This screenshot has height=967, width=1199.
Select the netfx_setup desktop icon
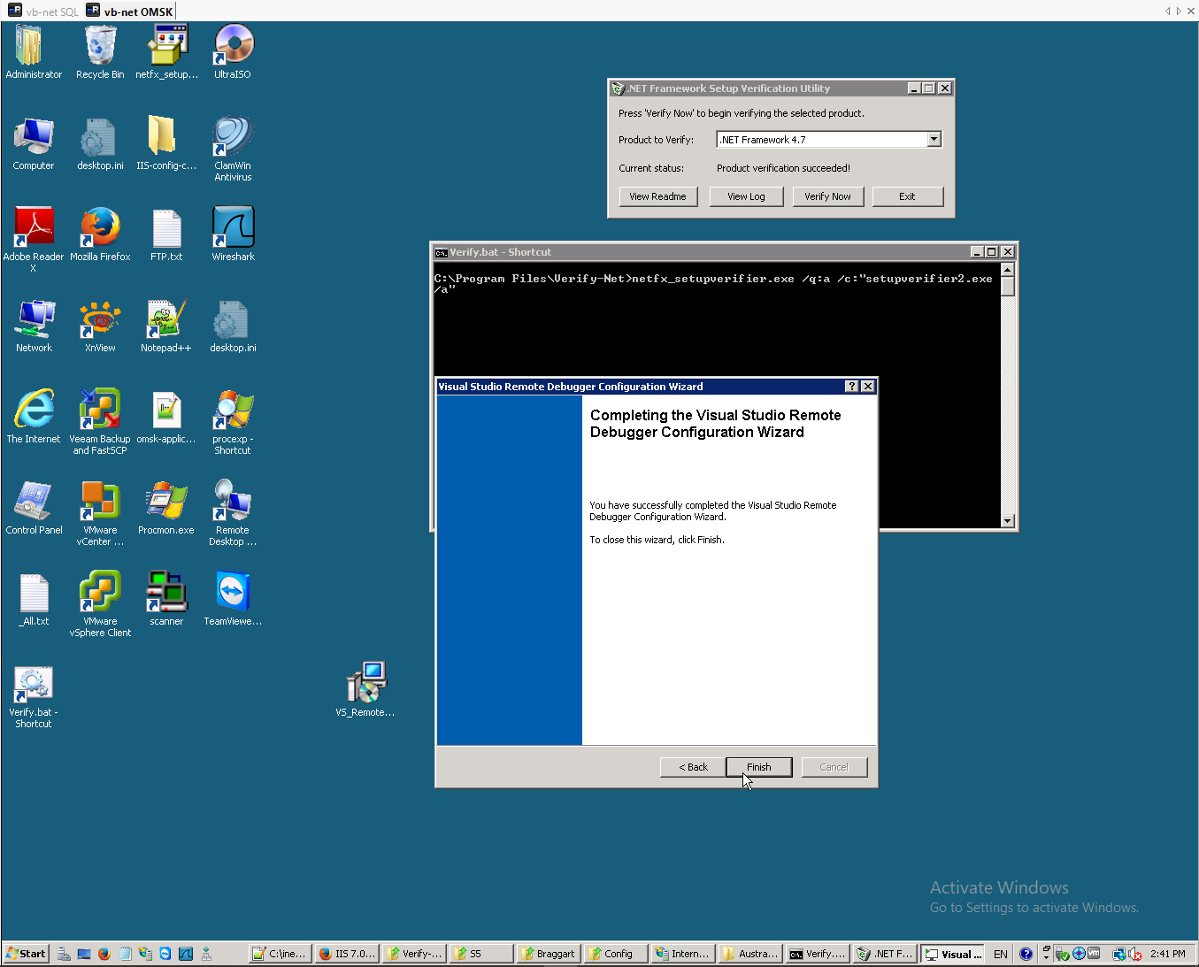click(x=166, y=52)
